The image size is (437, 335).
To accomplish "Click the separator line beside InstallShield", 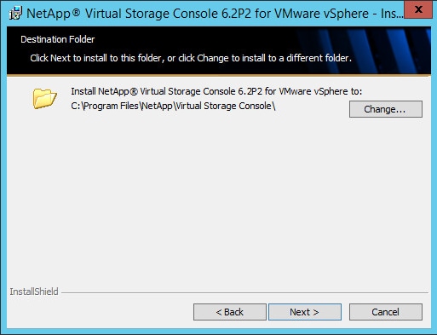I will click(244, 292).
